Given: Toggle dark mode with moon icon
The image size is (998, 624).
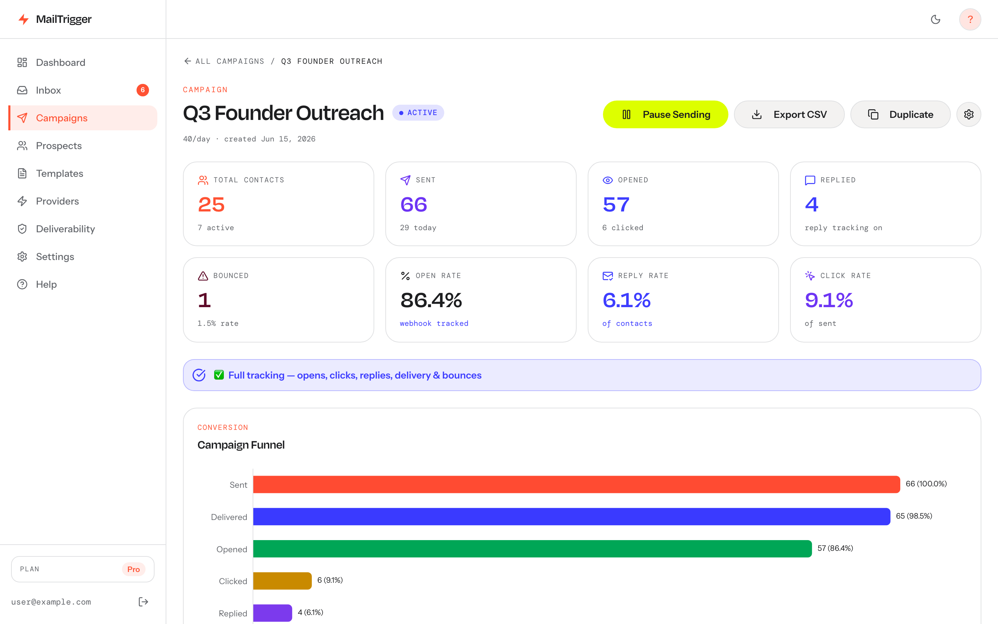Looking at the screenshot, I should pos(935,19).
